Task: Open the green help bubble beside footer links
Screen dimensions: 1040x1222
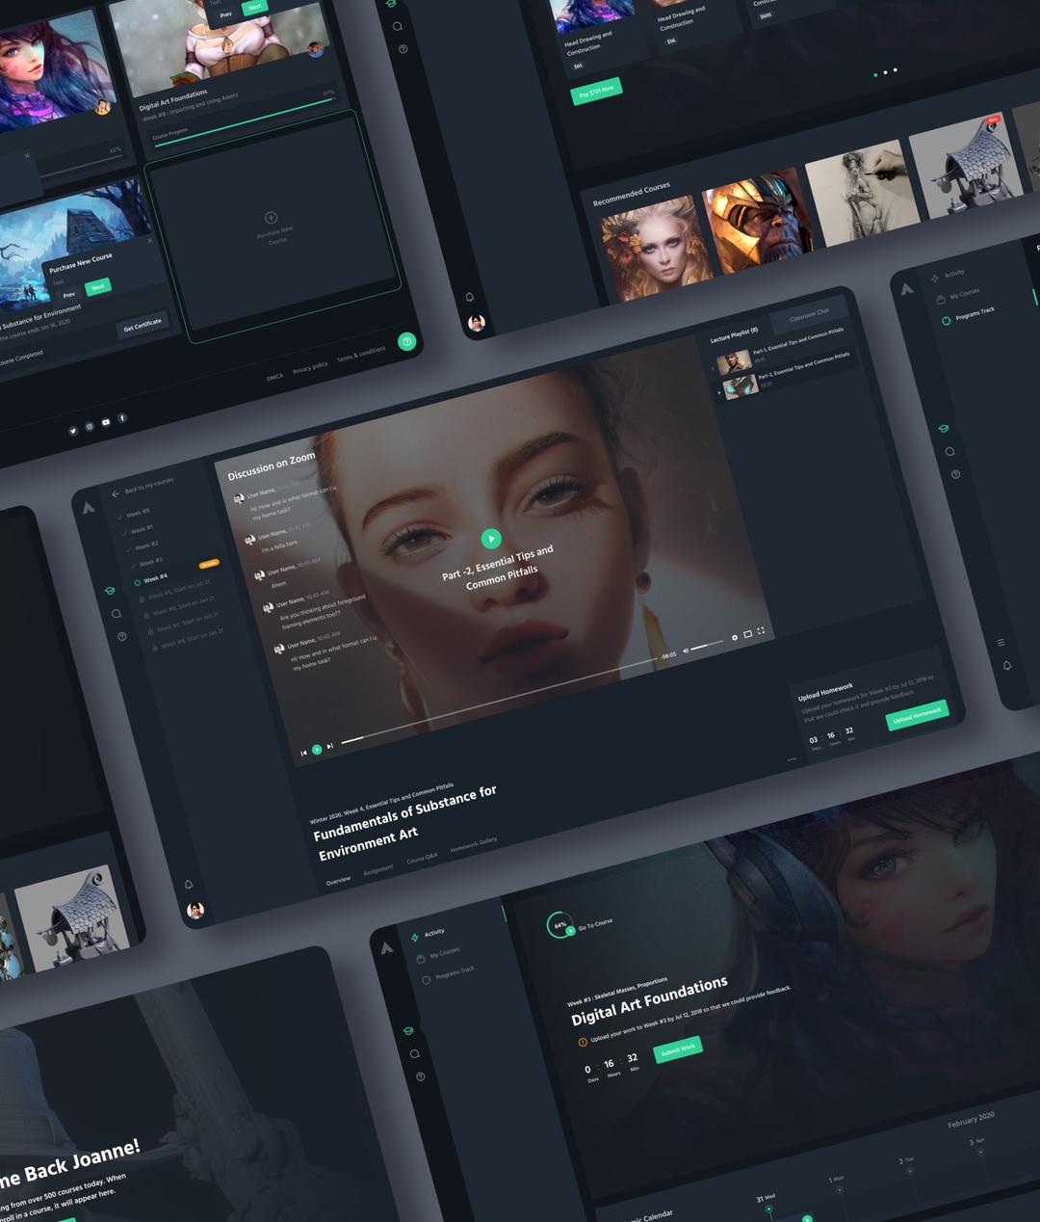Action: pyautogui.click(x=407, y=341)
